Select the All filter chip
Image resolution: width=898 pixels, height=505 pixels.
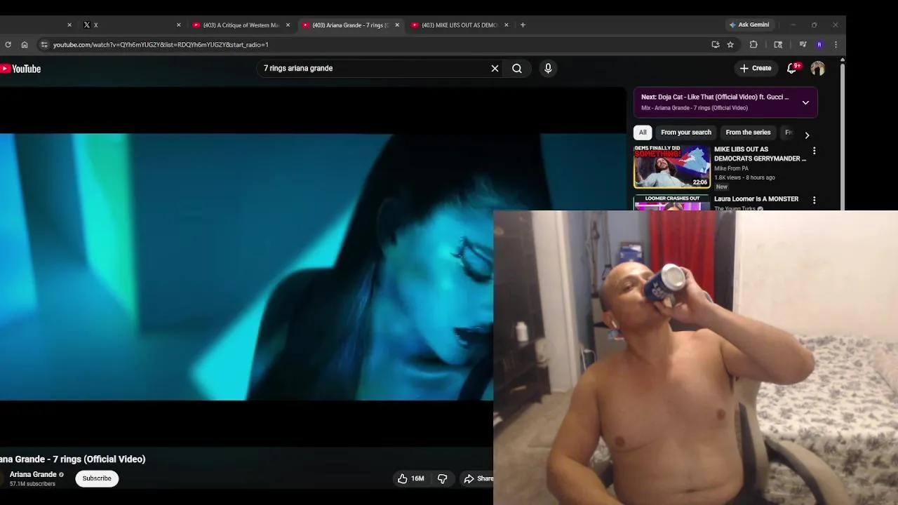(643, 132)
